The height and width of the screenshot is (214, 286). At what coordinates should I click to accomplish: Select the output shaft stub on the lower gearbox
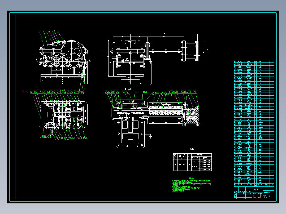coord(148,136)
